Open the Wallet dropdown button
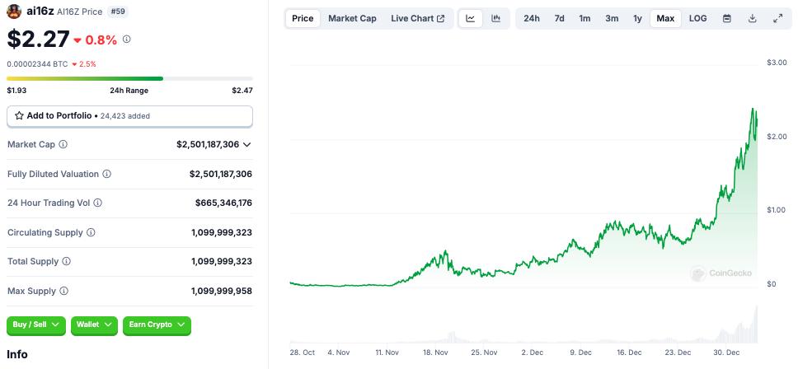The width and height of the screenshot is (798, 369). pos(93,325)
